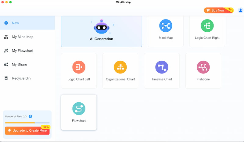Click the Logic Chart Left label
This screenshot has width=244, height=142.
point(79,79)
